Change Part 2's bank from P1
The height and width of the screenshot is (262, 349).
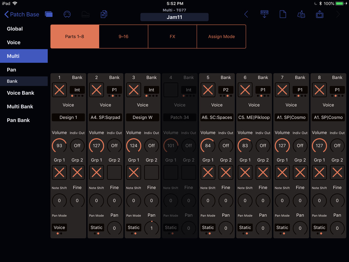(x=115, y=90)
